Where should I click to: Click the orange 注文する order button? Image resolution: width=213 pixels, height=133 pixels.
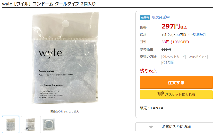pos(176,82)
